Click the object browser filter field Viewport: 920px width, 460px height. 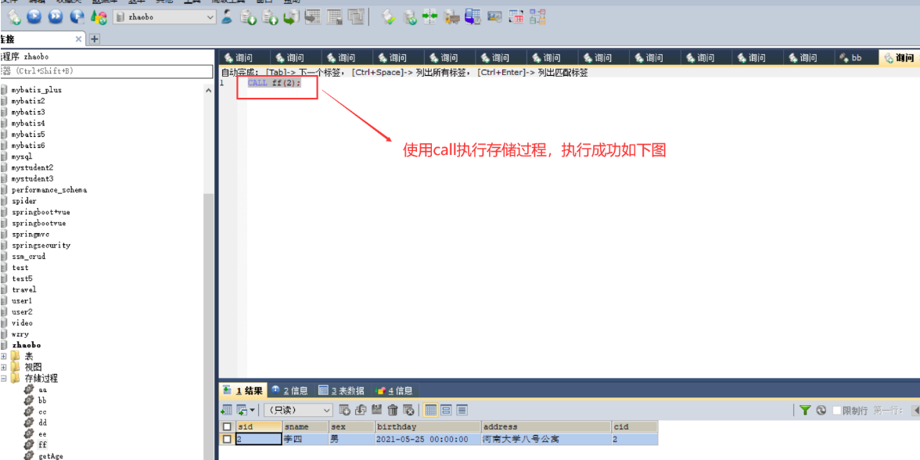[x=106, y=71]
